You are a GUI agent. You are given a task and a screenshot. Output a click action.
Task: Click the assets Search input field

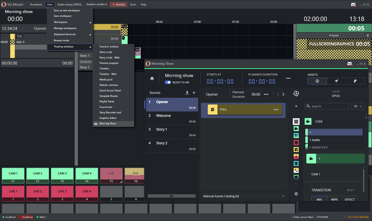click(327, 106)
